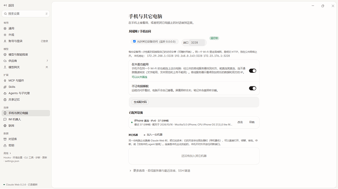Open Agents 与子代理 via its icon

click(x=5, y=93)
